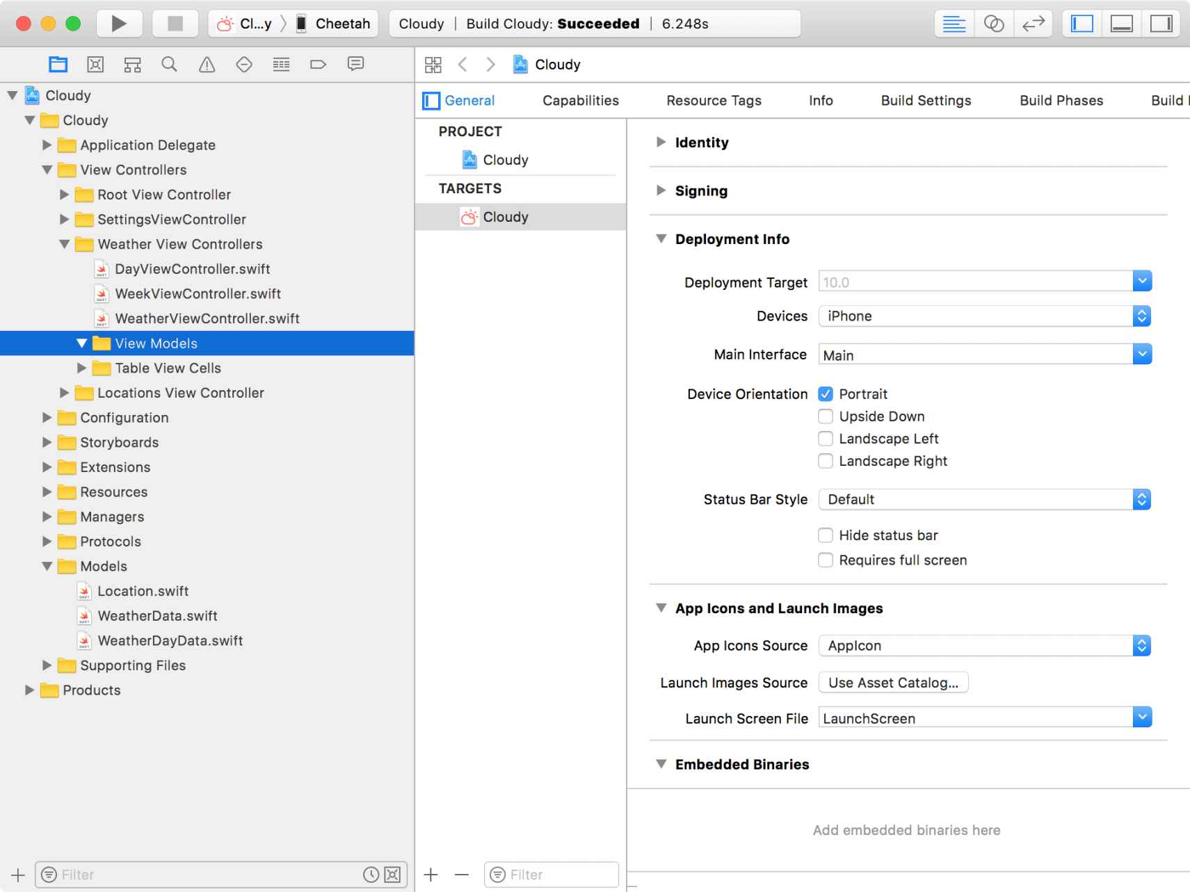This screenshot has height=892, width=1190.
Task: Toggle the Portrait orientation checkbox
Action: [826, 394]
